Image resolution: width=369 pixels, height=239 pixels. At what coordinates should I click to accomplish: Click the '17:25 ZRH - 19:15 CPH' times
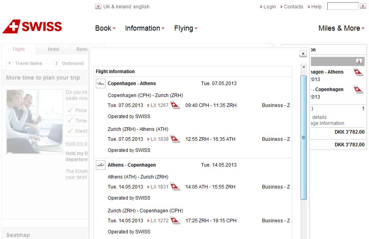pos(211,221)
